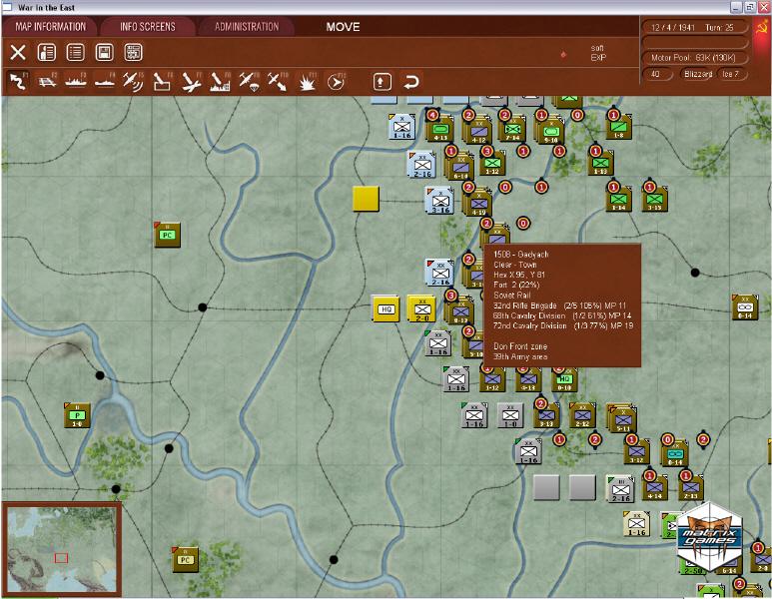The height and width of the screenshot is (599, 772).
Task: Select the F11 explosion mode icon
Action: (308, 82)
